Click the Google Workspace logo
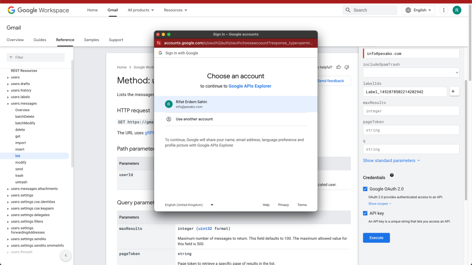This screenshot has width=472, height=265. pos(38,10)
